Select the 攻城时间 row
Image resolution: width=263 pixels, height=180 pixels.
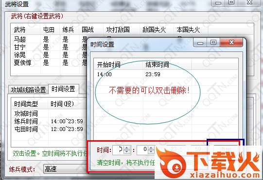pyautogui.click(x=49, y=114)
